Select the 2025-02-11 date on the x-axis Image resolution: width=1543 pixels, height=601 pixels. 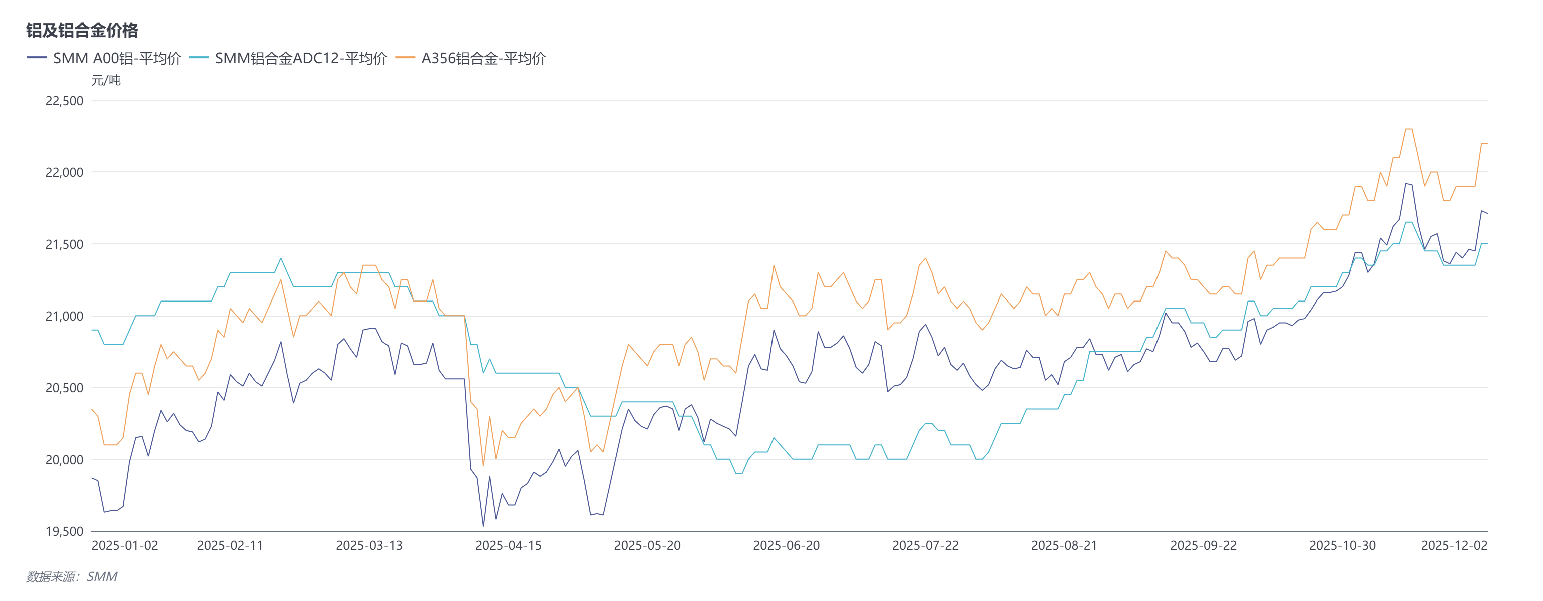point(230,546)
